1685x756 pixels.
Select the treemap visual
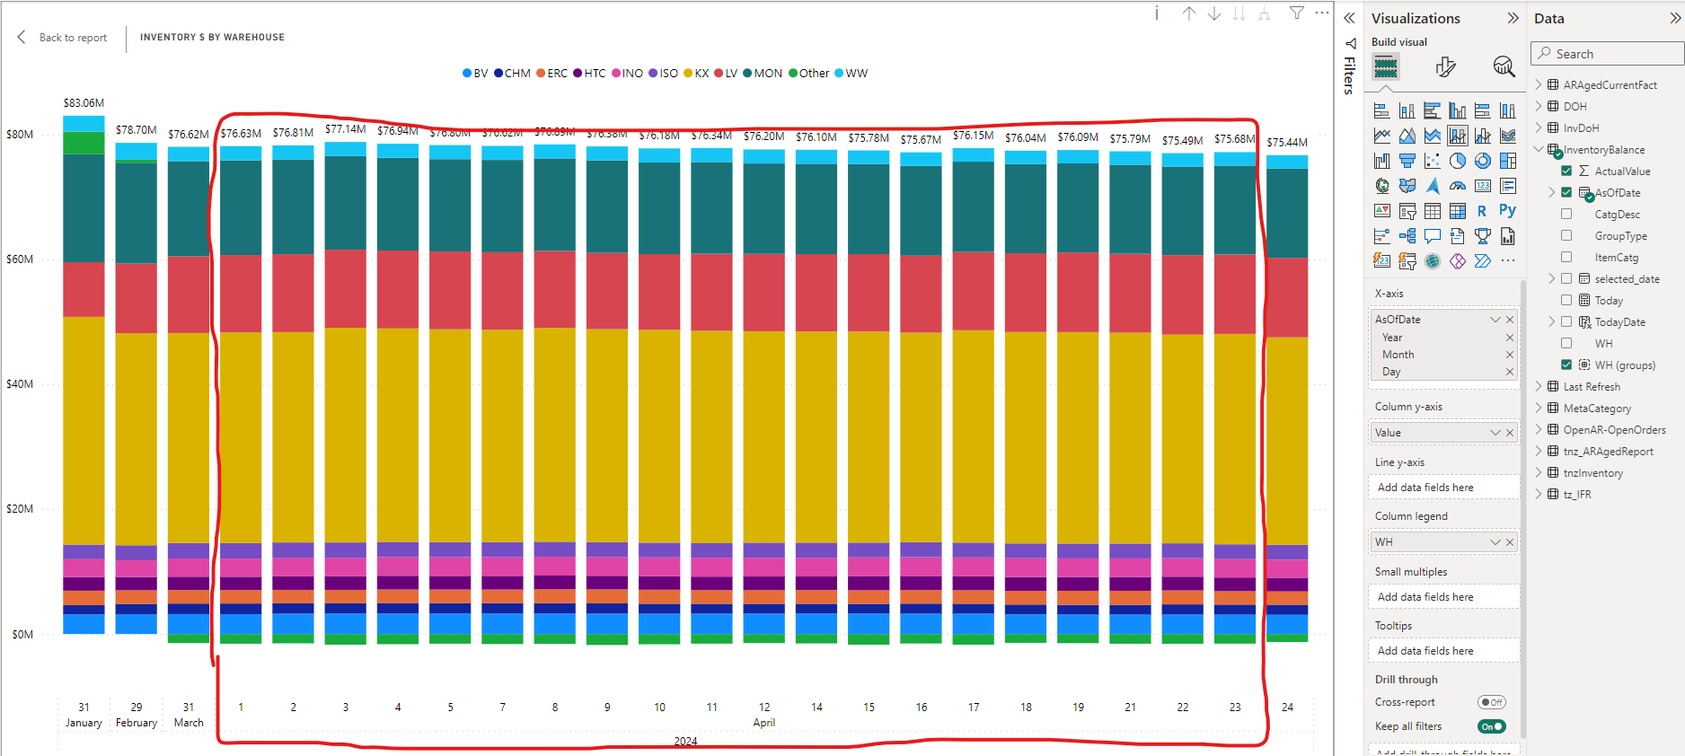click(1508, 161)
